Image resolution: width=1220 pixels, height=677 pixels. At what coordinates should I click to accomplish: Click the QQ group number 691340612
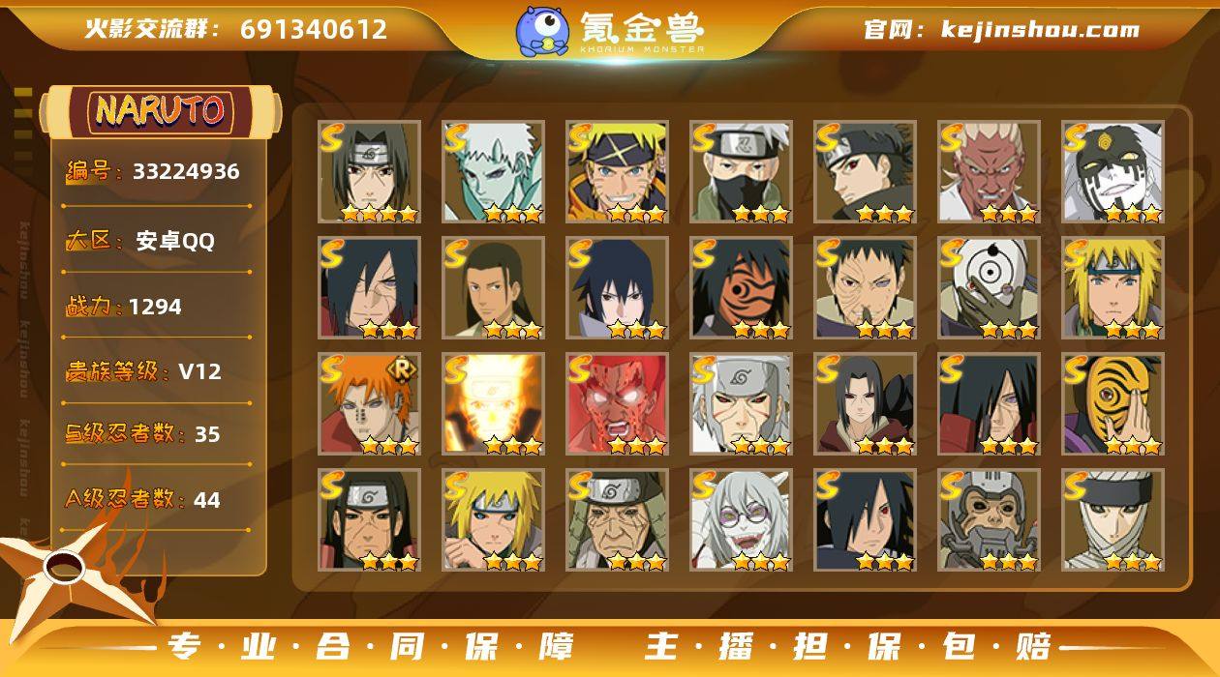(314, 29)
